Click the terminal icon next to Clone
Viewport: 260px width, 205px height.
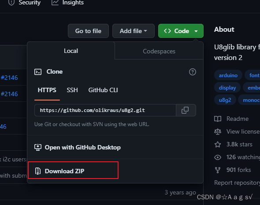point(38,72)
